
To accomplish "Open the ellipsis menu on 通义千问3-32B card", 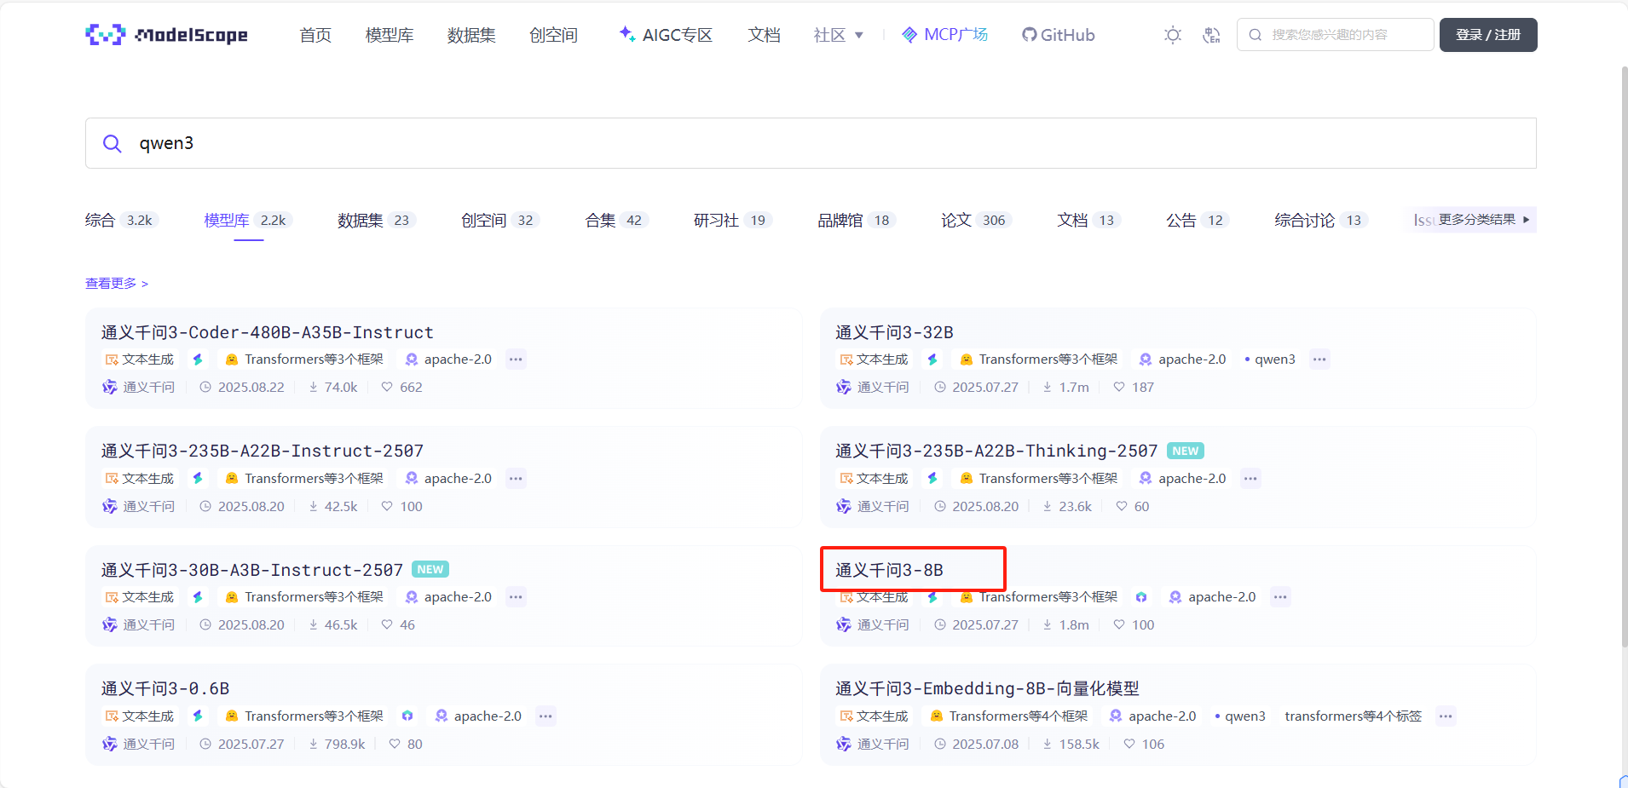I will [1318, 359].
